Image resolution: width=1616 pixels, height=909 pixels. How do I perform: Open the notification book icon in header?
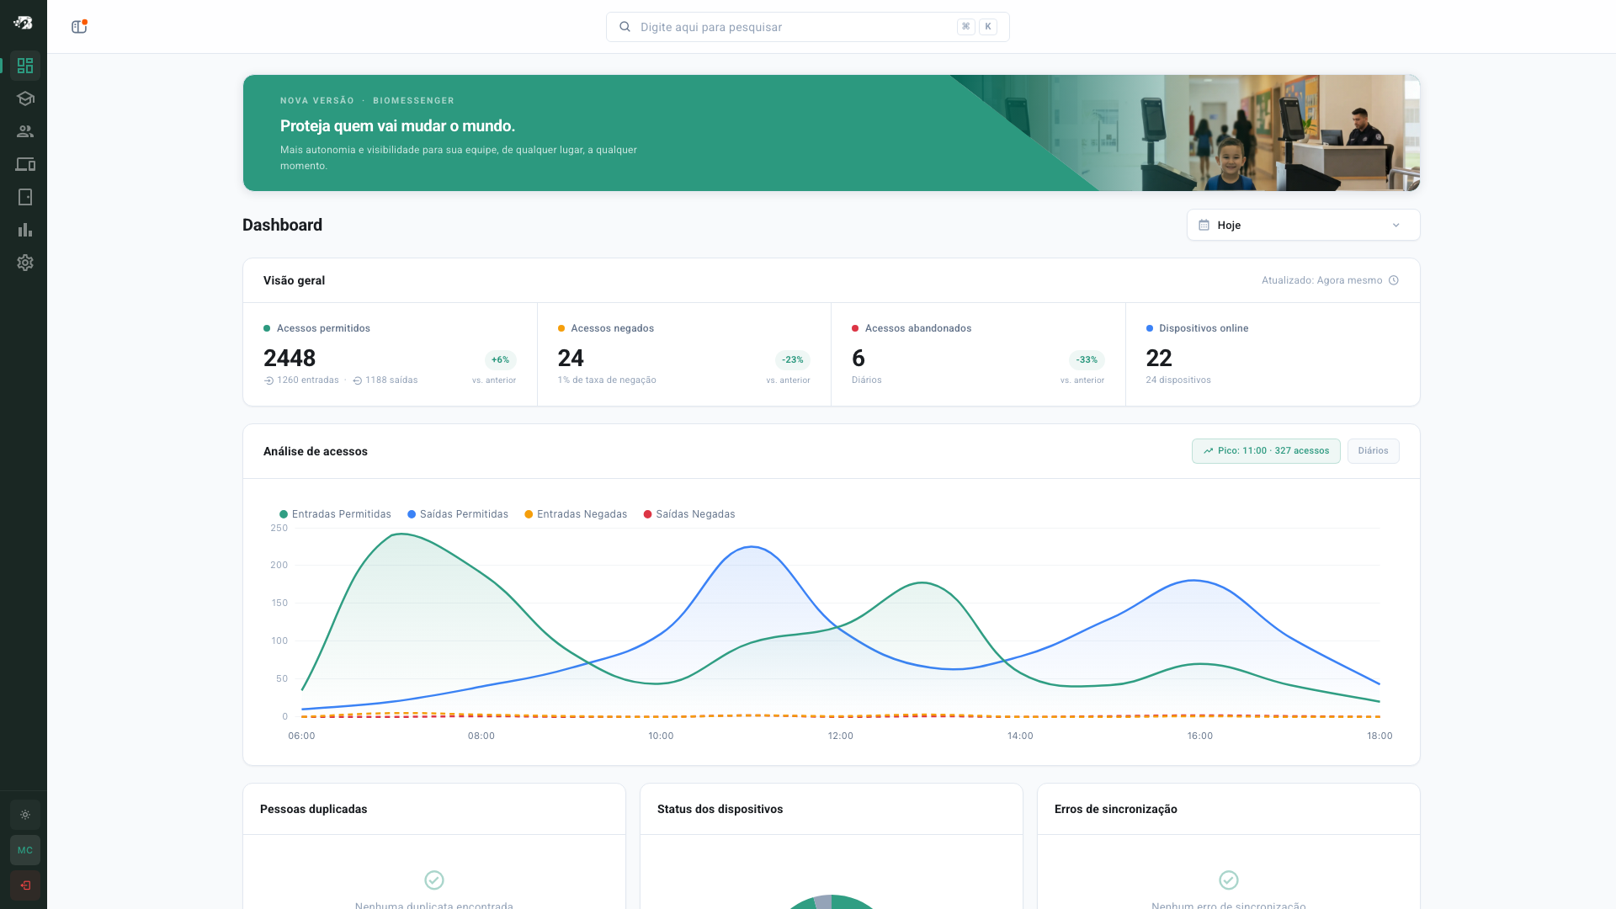pos(79,27)
